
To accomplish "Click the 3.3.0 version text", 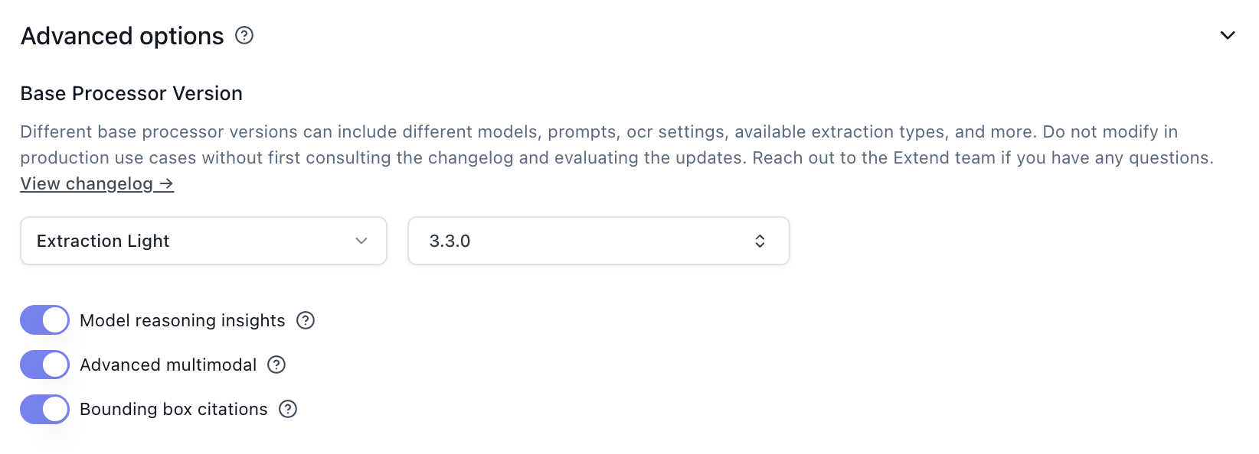I will coord(448,241).
